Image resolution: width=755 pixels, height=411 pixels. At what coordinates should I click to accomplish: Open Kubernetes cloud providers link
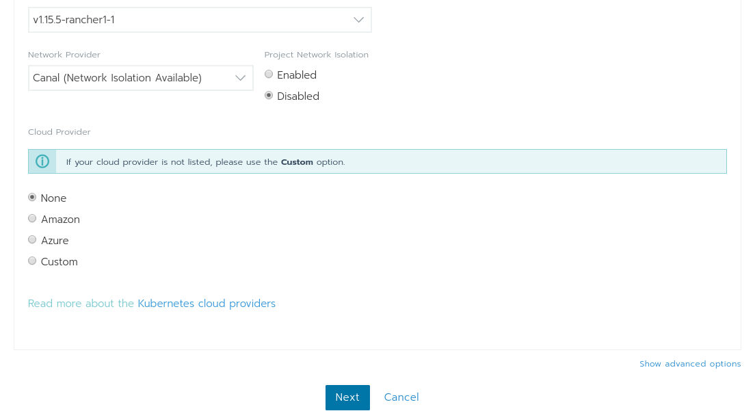(x=207, y=304)
